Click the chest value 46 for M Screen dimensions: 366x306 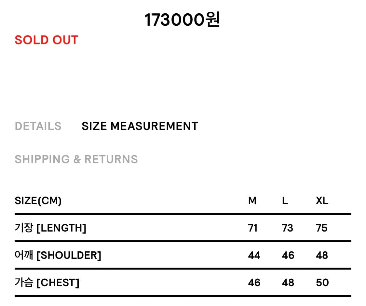[x=254, y=283]
